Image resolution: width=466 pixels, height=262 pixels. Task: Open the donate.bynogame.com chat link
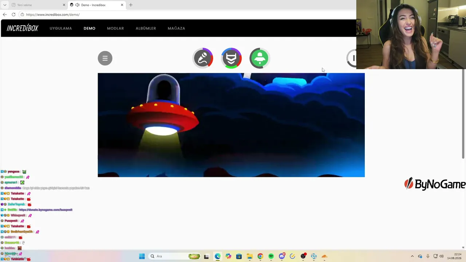(x=46, y=210)
